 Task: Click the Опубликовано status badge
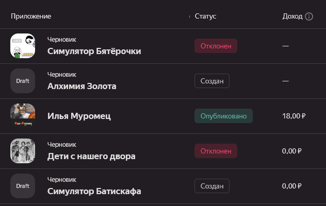pos(223,116)
